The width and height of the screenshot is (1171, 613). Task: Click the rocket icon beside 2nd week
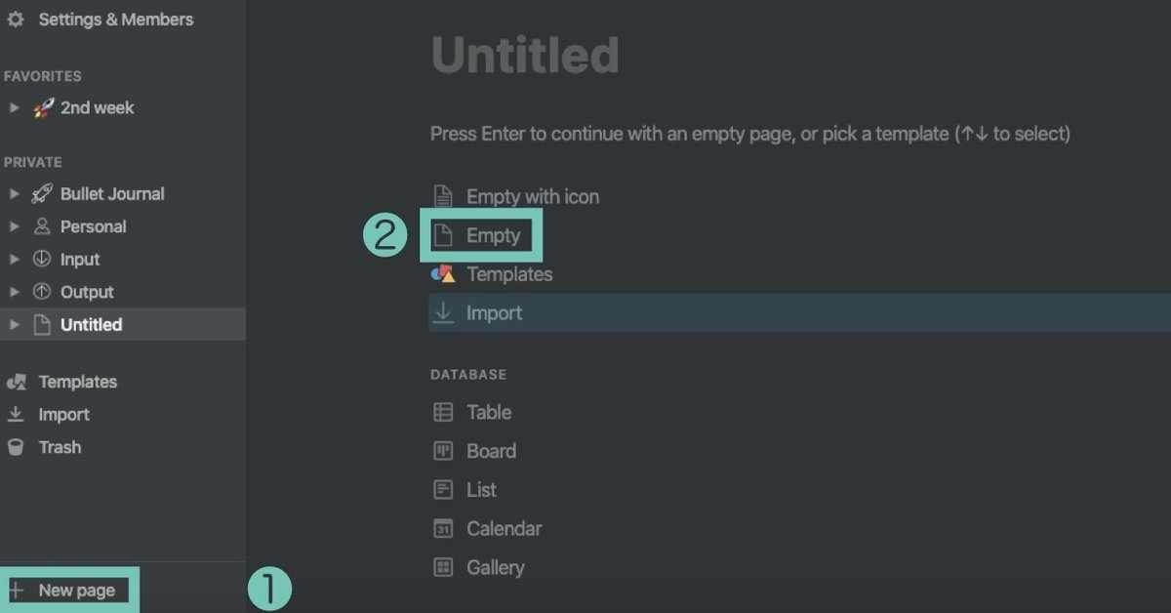point(43,108)
